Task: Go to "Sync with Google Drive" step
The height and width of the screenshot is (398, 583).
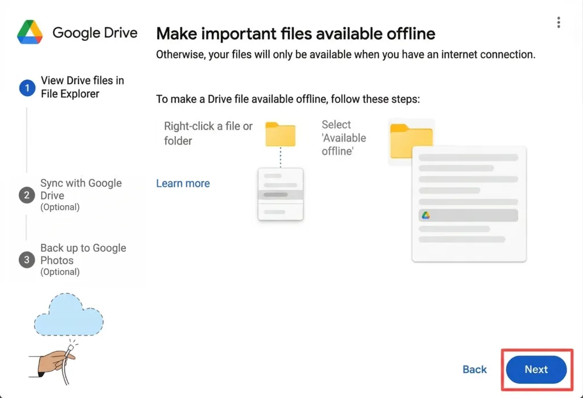Action: click(81, 189)
